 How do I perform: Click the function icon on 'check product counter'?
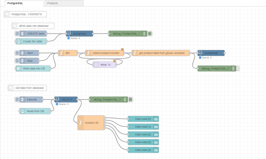point(88,53)
